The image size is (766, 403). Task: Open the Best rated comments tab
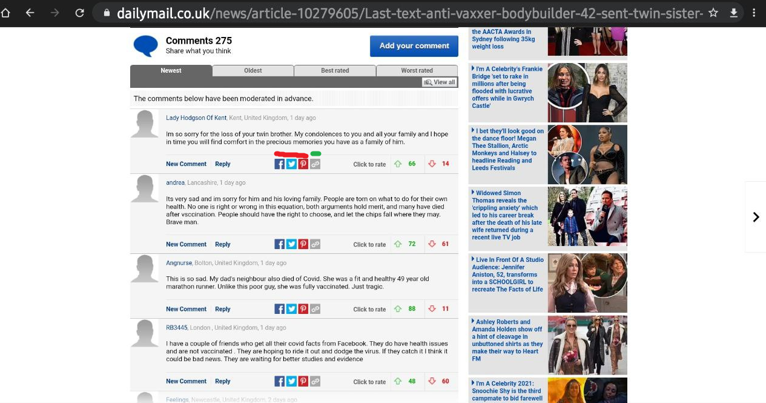click(334, 70)
